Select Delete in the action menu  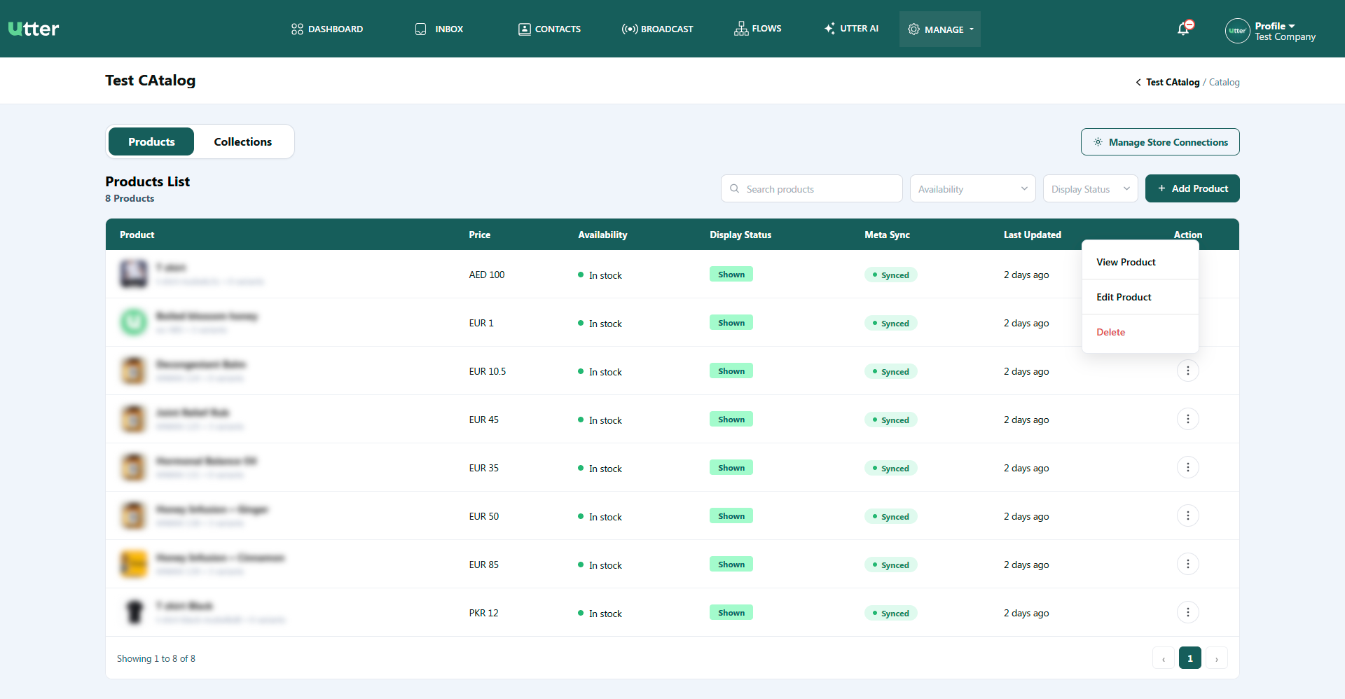[1140, 332]
